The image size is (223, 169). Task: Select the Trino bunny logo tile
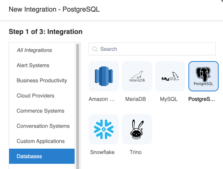[137, 129]
